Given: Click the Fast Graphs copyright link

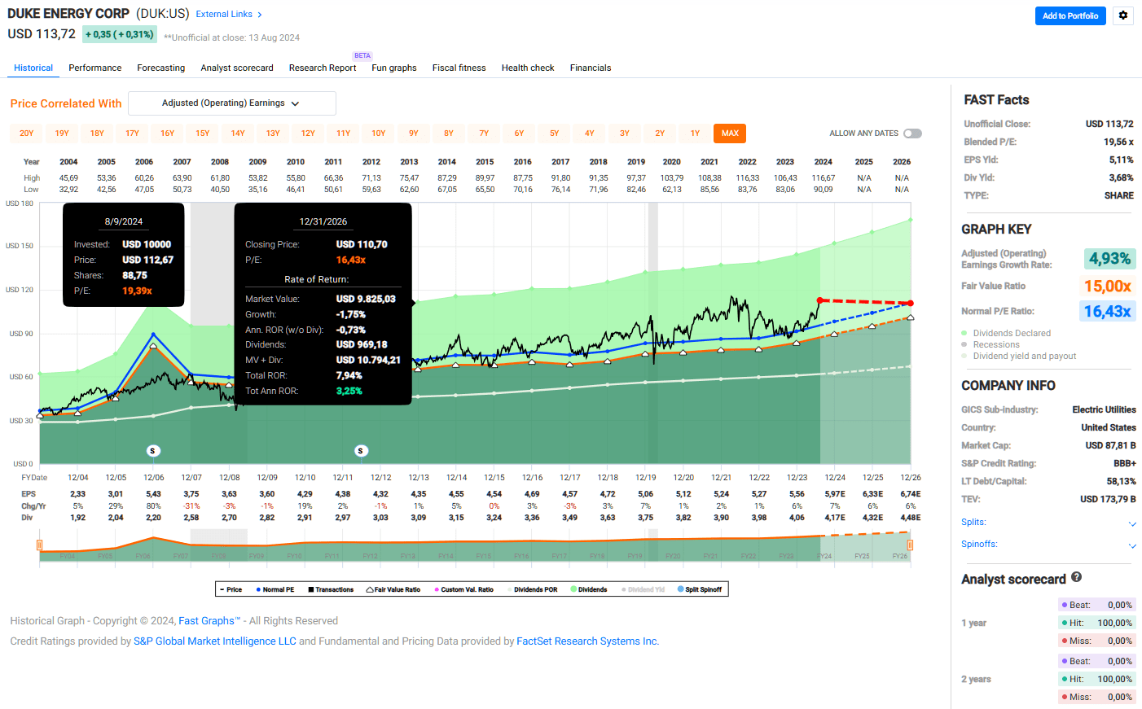Looking at the screenshot, I should click(x=208, y=620).
